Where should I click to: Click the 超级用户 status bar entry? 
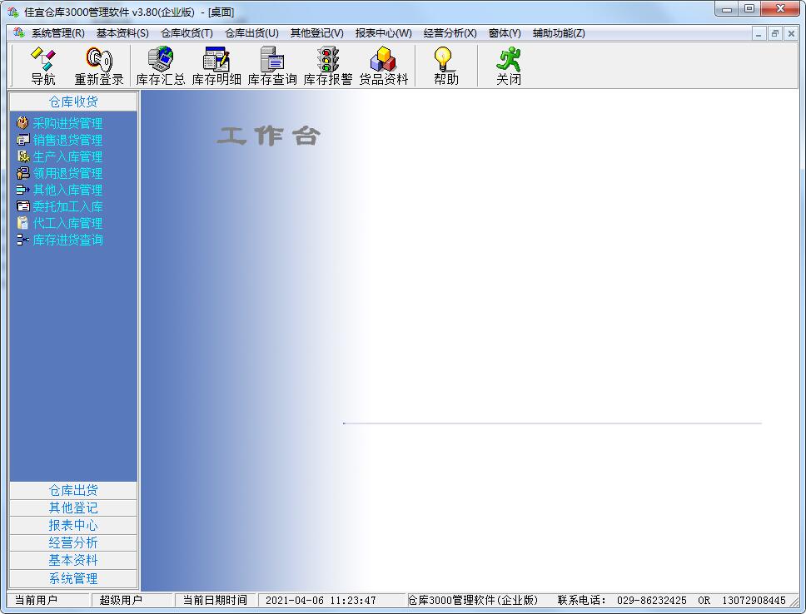click(121, 600)
